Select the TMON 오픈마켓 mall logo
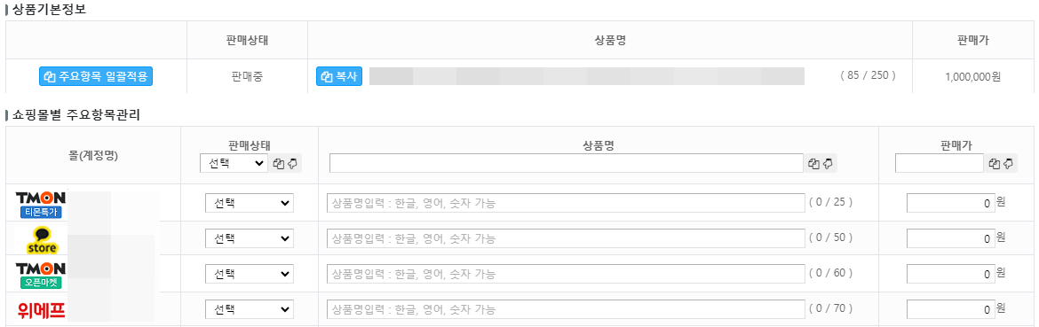Viewport: 1039px width, 327px height. tap(41, 275)
